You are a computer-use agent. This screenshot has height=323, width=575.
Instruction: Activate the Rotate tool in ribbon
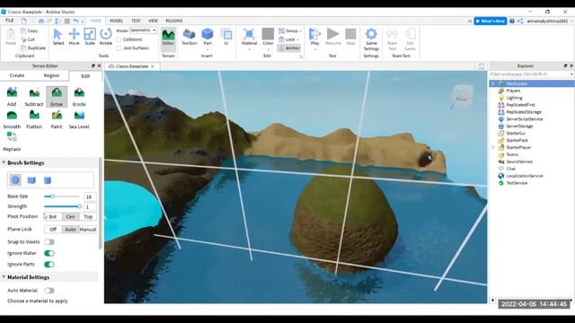[106, 37]
